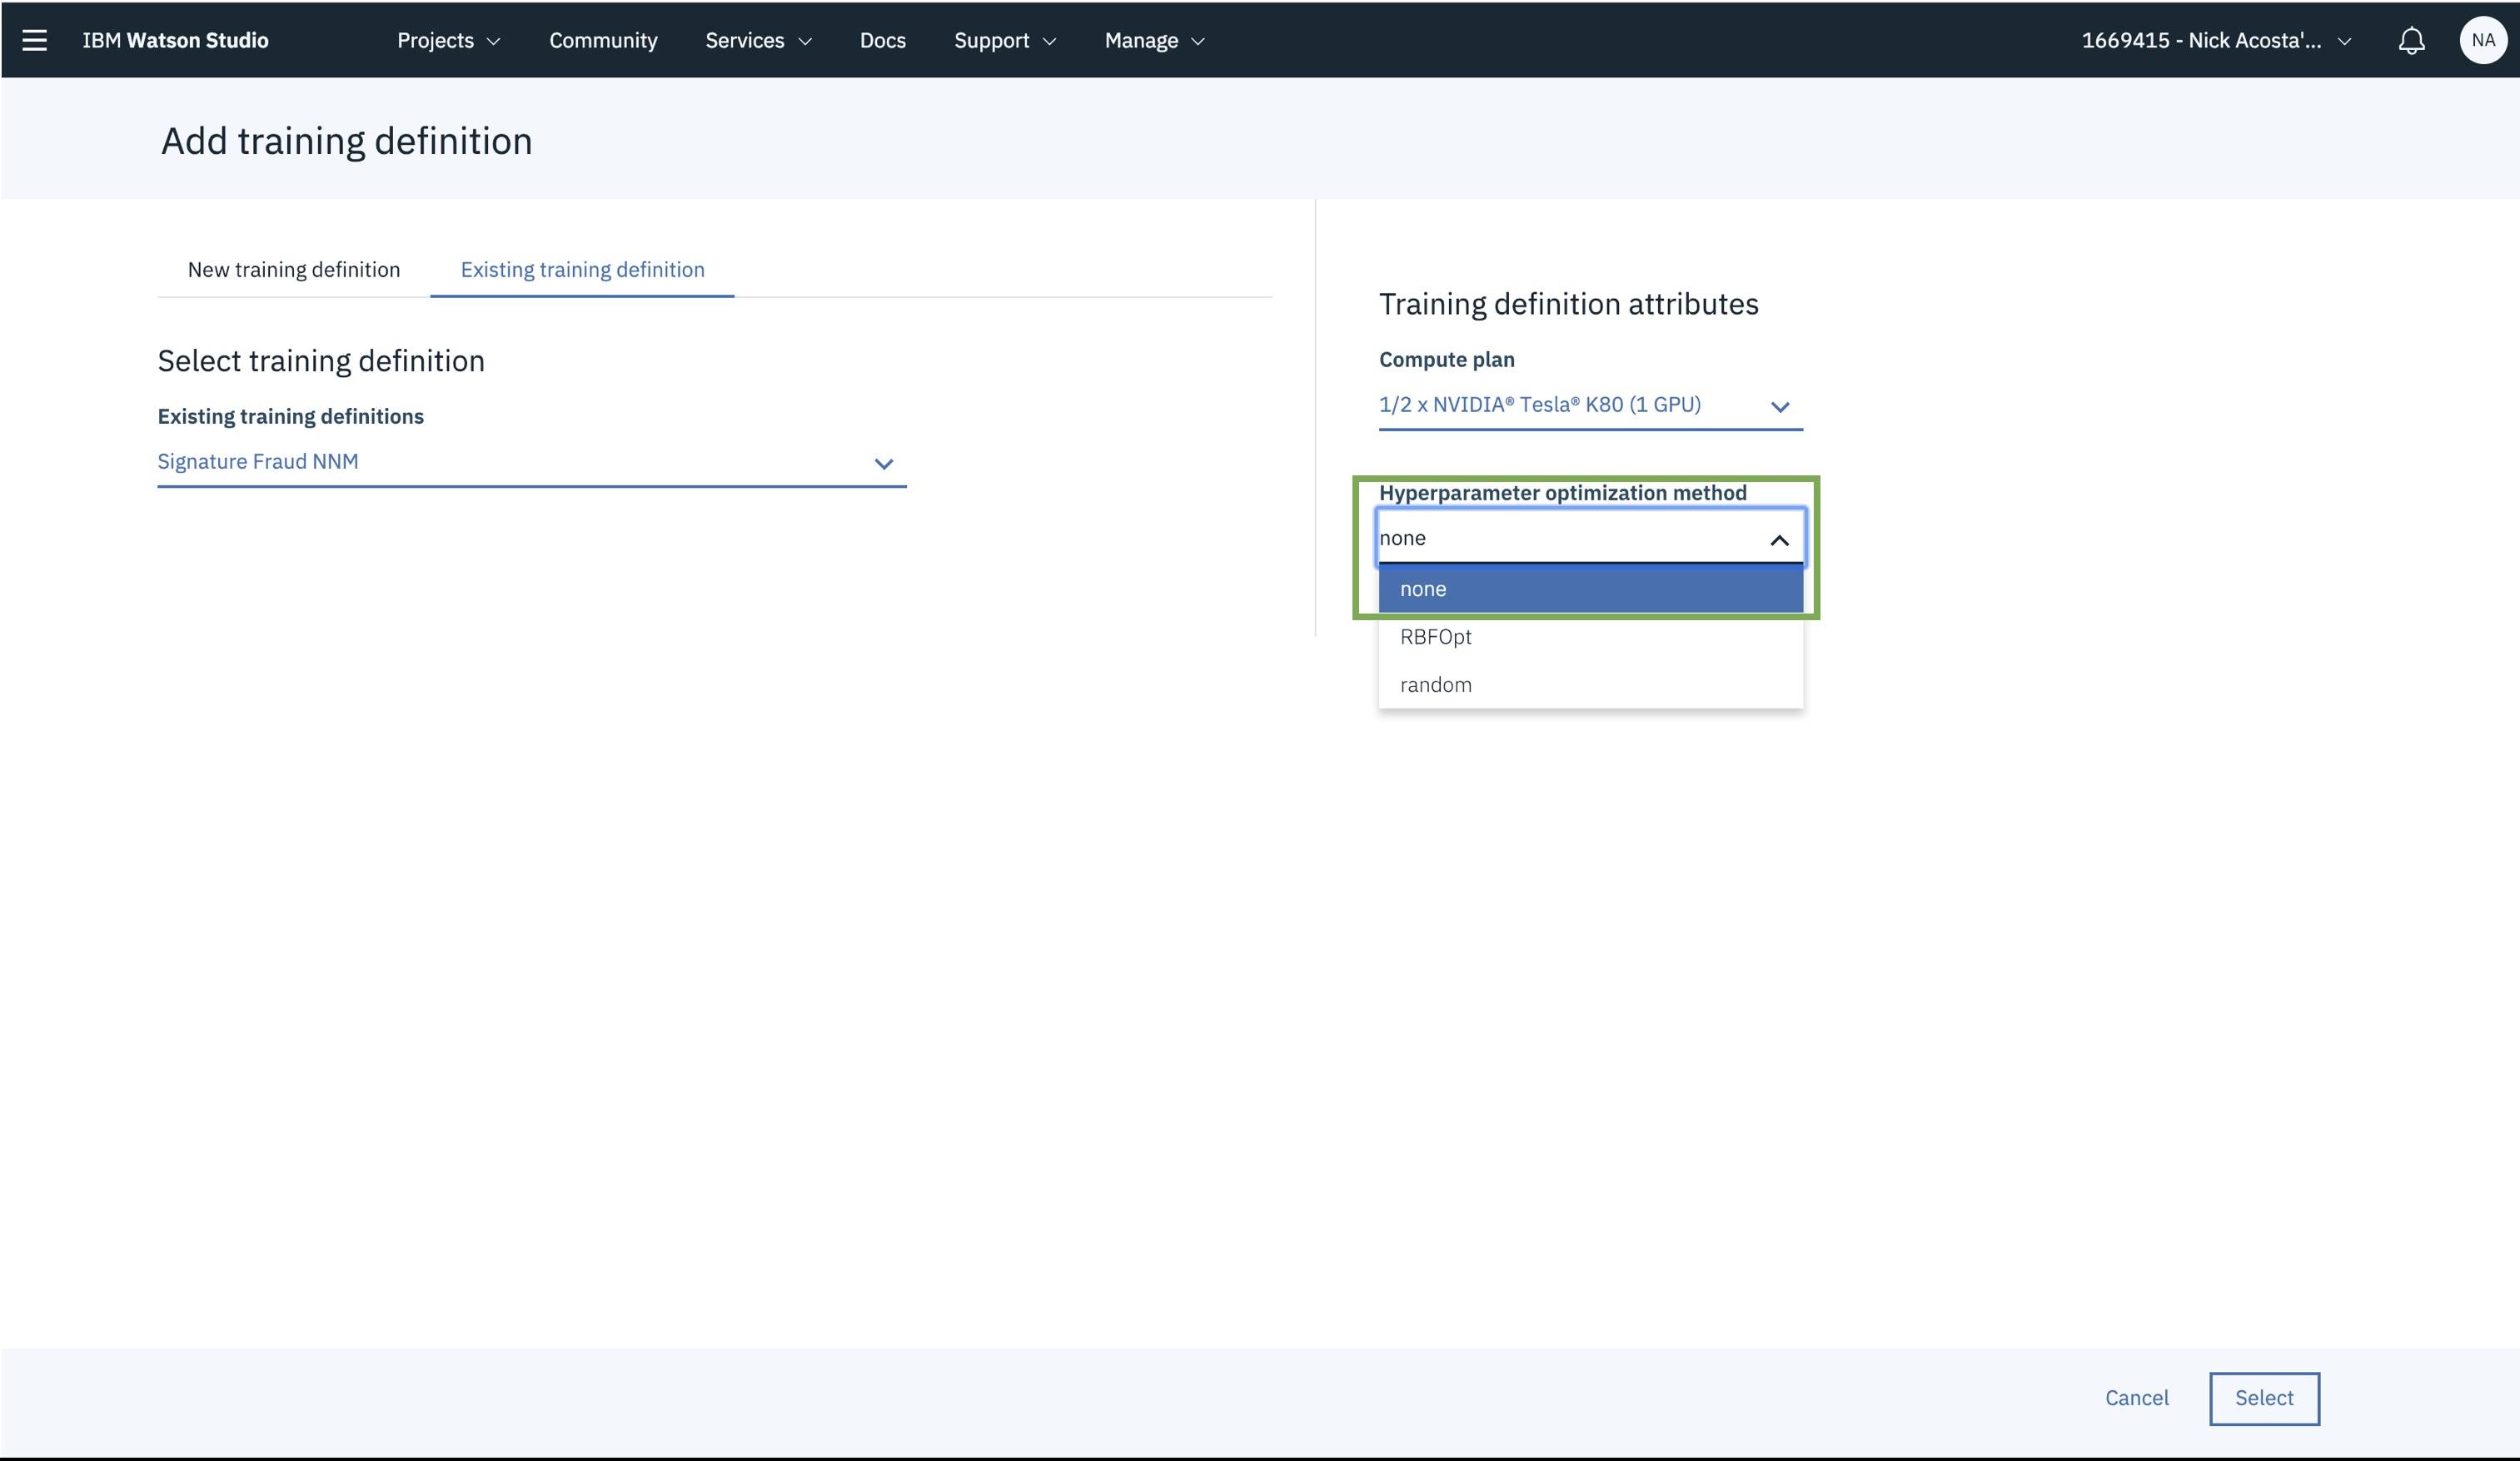Choose the none optimization option
2520x1461 pixels.
(x=1590, y=589)
